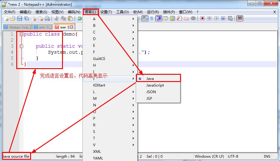Select the Java radio option
The height and width of the screenshot is (161, 280).
click(158, 78)
